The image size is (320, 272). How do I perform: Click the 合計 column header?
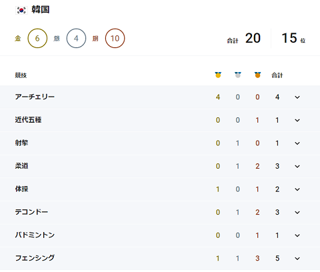coord(277,75)
